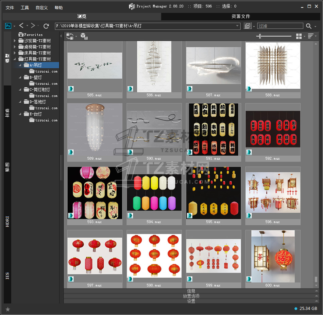This screenshot has height=315, width=323.
Task: Click the search magnifier icon
Action: pyautogui.click(x=308, y=26)
